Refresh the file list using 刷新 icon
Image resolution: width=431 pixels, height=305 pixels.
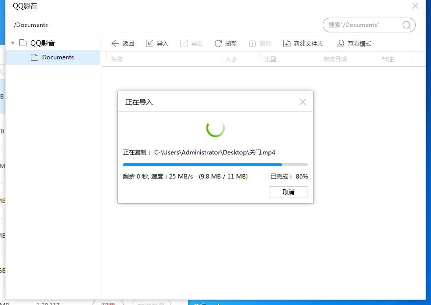pyautogui.click(x=218, y=43)
